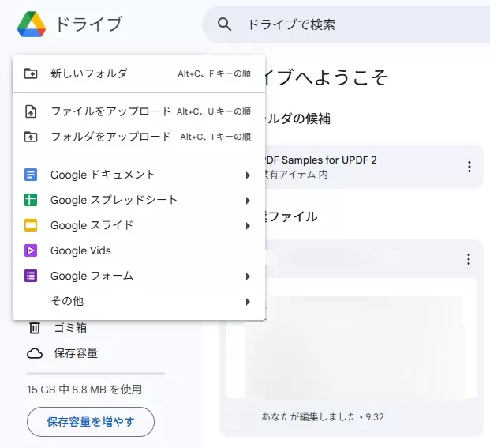The height and width of the screenshot is (448, 490).
Task: Click the storage usage progress bar
Action: coord(95,374)
